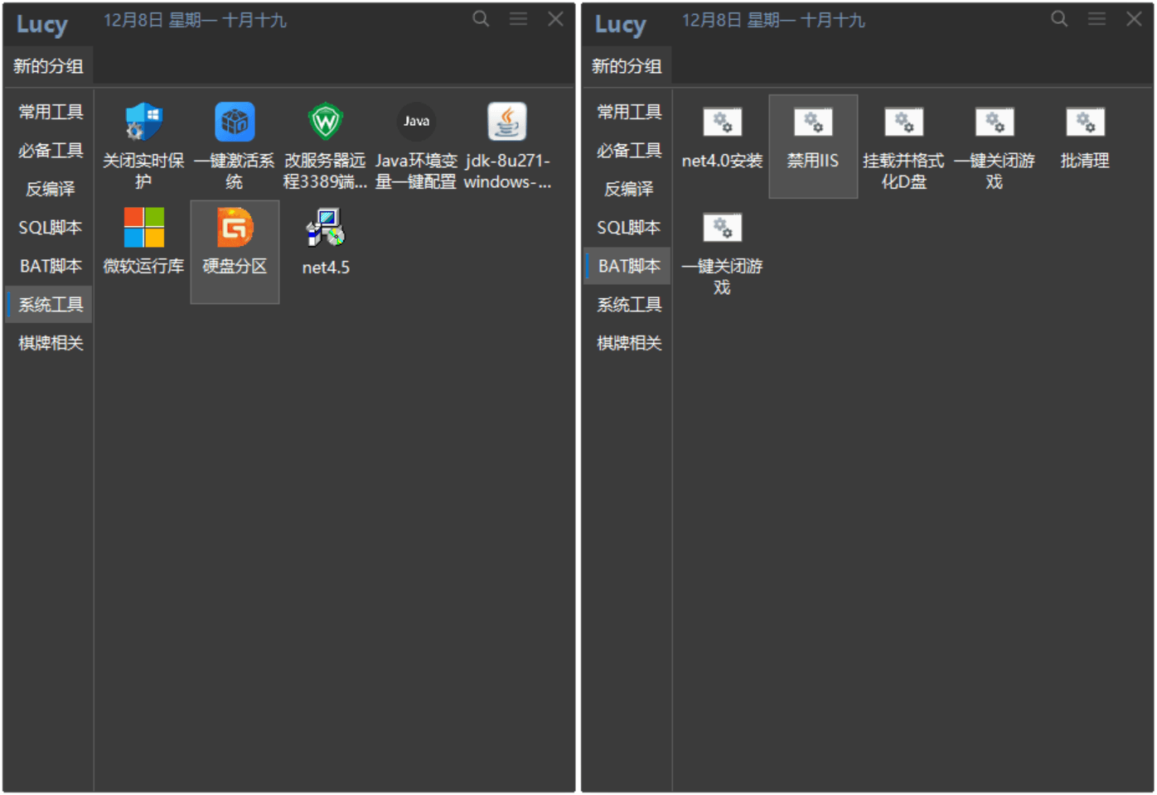Close the right Lucy window
Screen dimensions: 1157x795
[1134, 19]
